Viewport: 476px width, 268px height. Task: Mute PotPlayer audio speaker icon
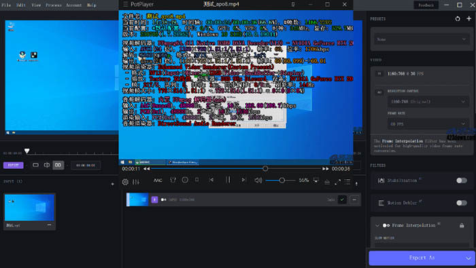pyautogui.click(x=258, y=180)
